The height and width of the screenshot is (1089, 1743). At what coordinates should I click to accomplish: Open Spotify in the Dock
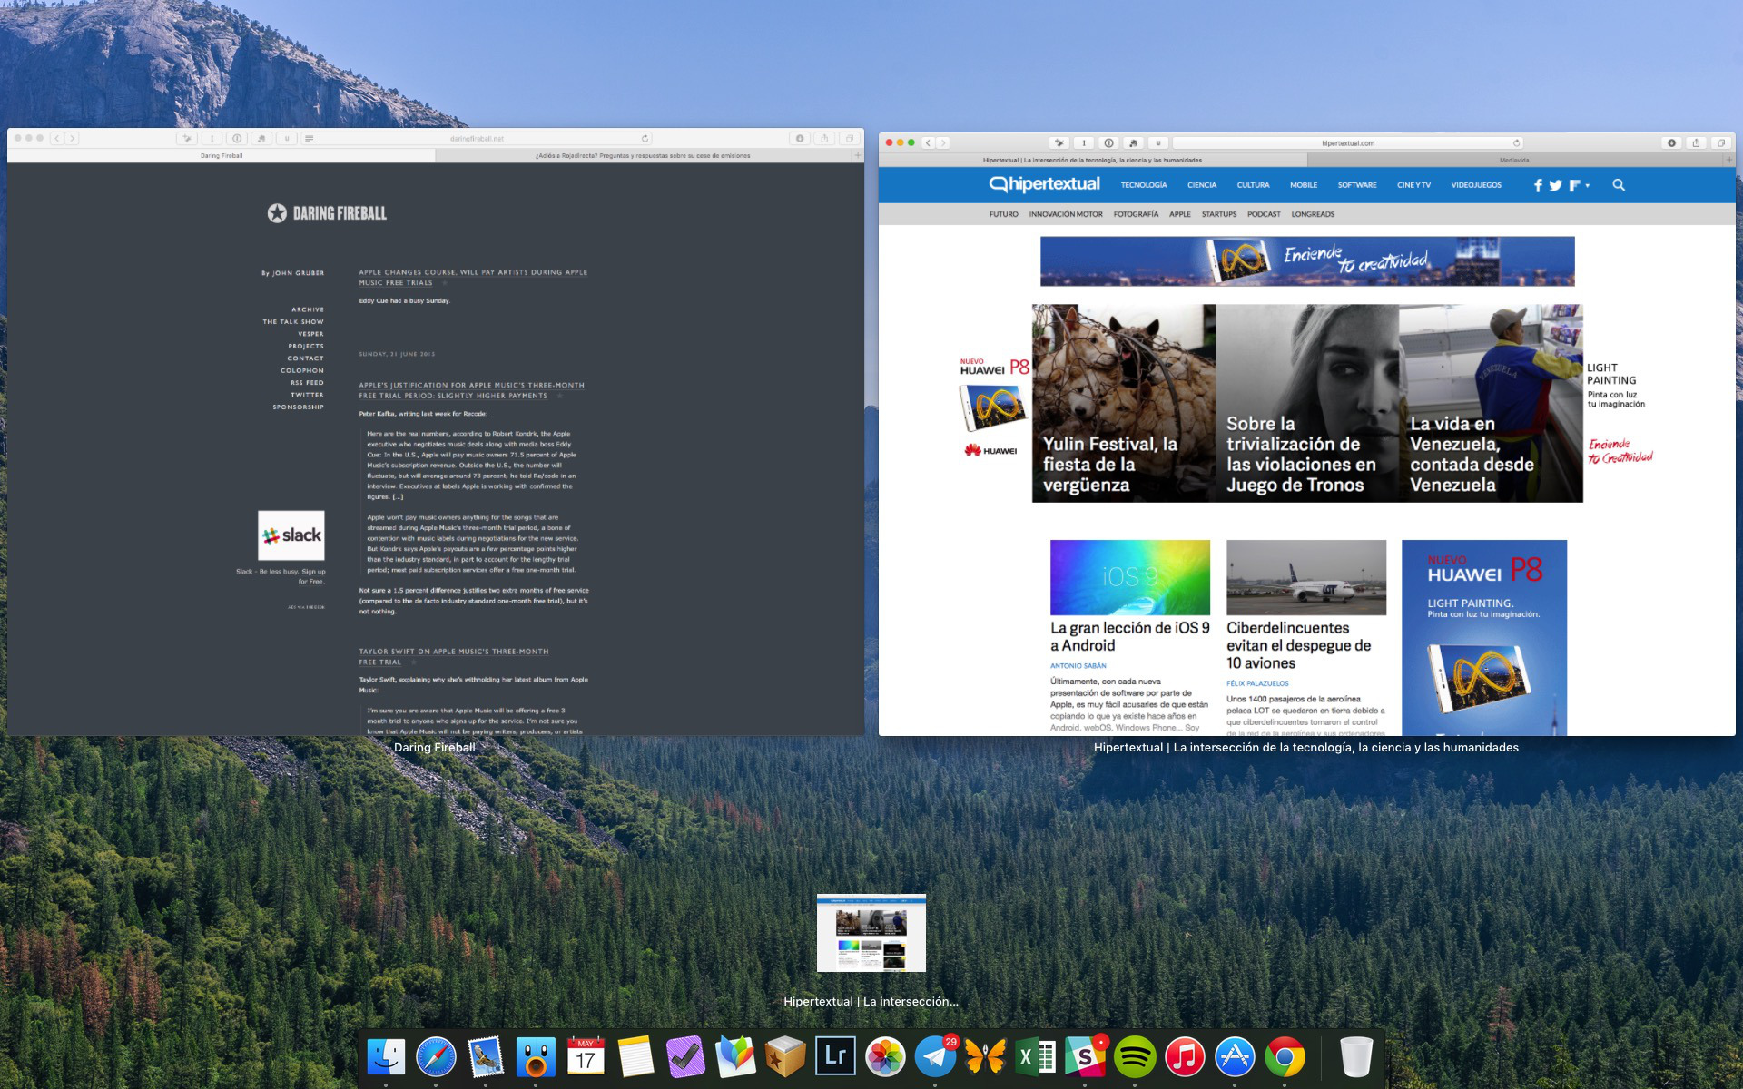click(x=1135, y=1057)
